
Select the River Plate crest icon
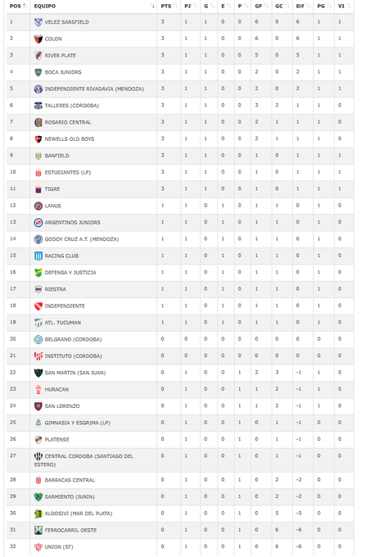coord(38,56)
